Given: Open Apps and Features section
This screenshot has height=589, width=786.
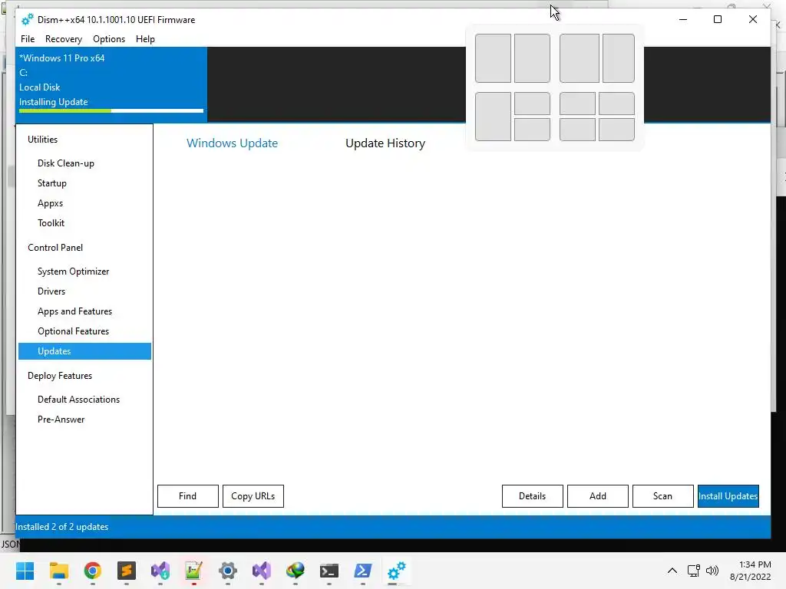Looking at the screenshot, I should 74,311.
